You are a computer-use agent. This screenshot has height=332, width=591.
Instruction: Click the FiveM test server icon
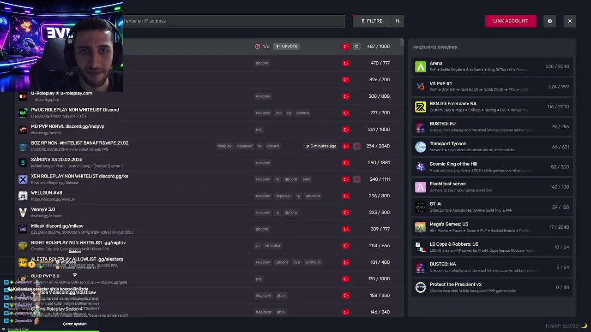(420, 187)
